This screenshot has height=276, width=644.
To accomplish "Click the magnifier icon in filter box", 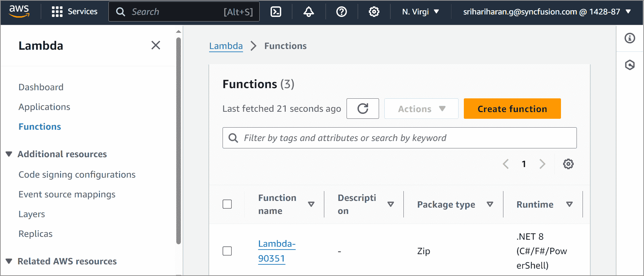I will pos(233,138).
